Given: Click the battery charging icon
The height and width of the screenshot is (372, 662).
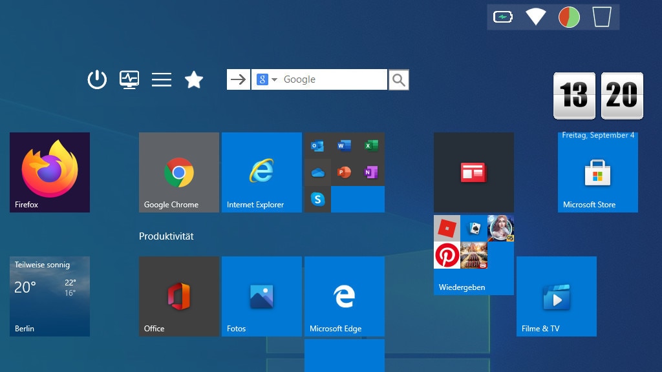Looking at the screenshot, I should click(x=503, y=17).
